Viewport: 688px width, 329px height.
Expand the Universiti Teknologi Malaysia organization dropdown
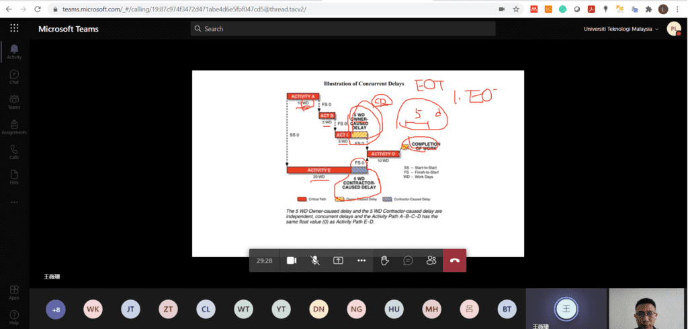coord(621,29)
